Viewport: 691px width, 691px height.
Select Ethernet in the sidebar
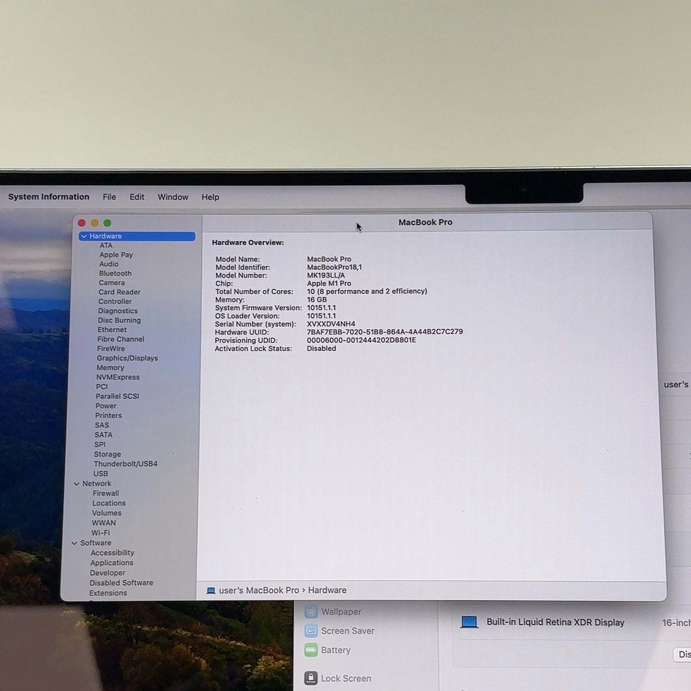[x=112, y=330]
